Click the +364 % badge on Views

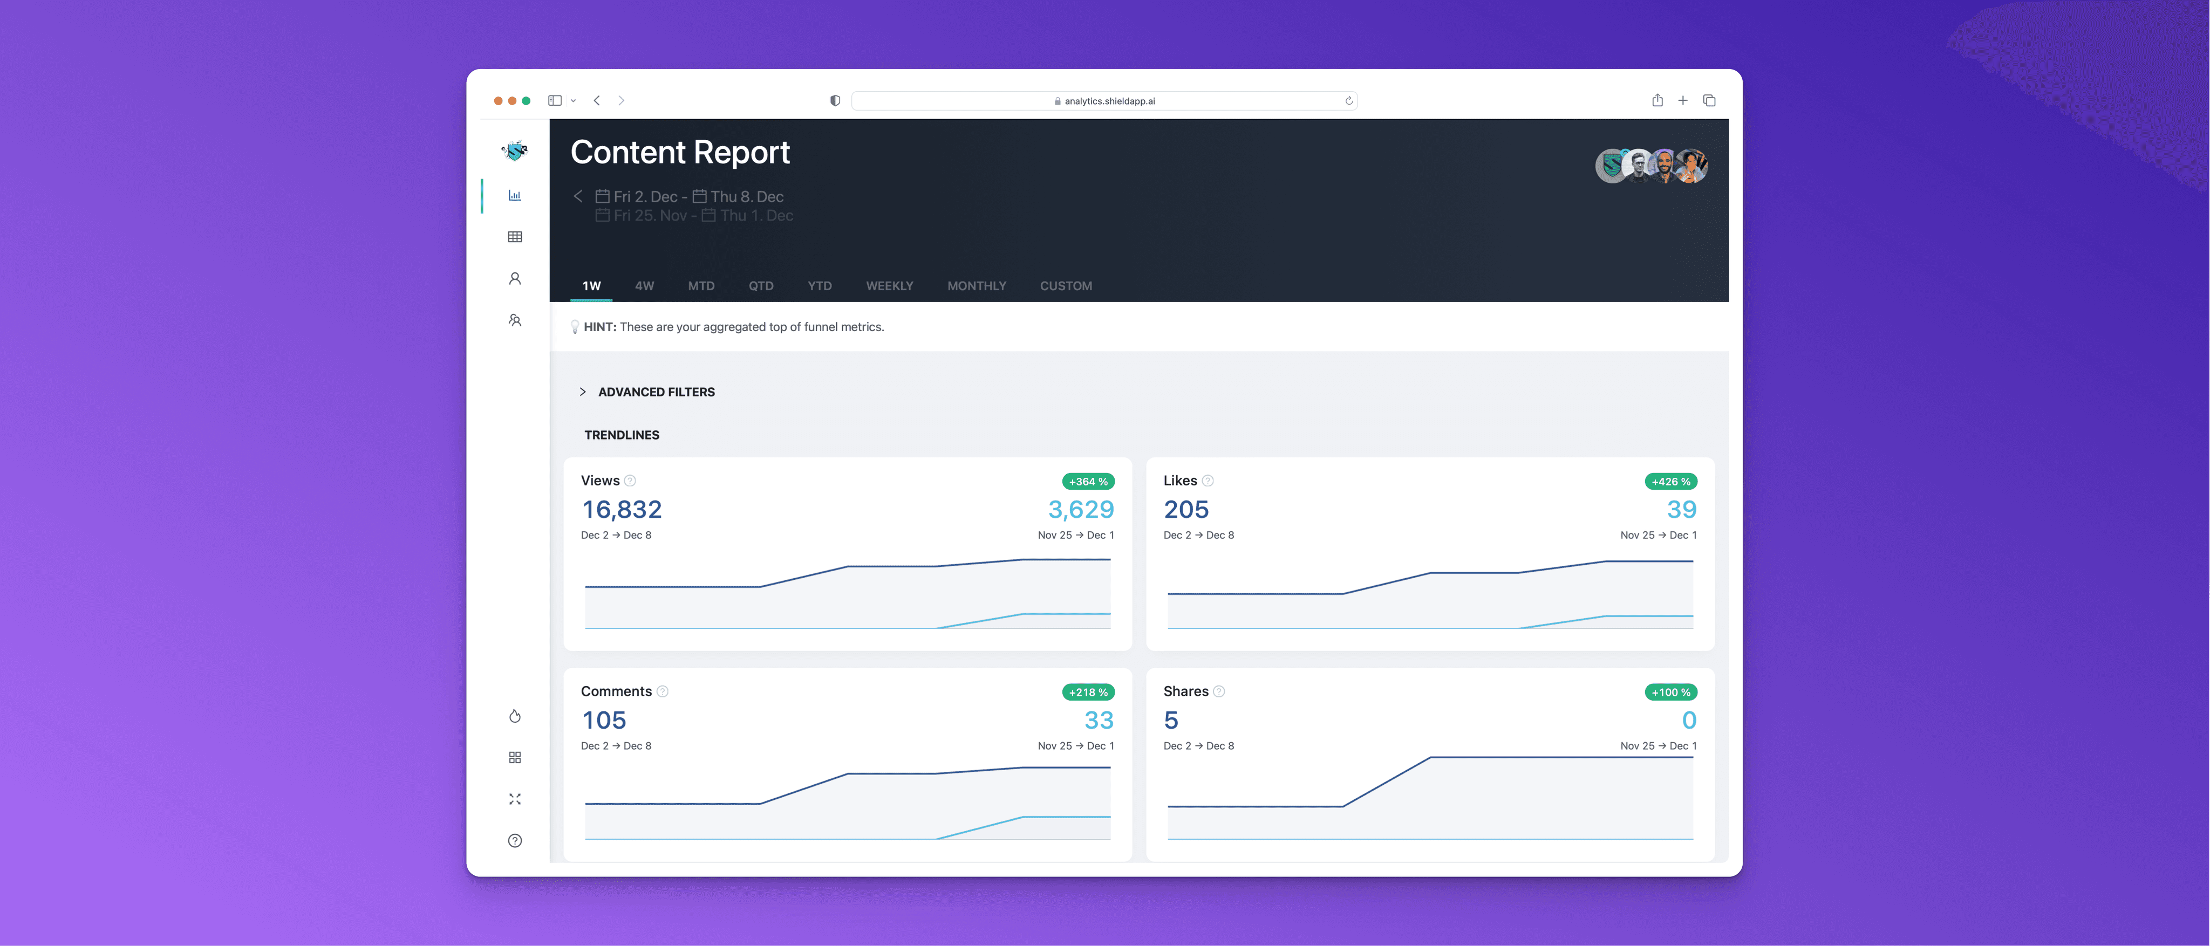tap(1087, 481)
